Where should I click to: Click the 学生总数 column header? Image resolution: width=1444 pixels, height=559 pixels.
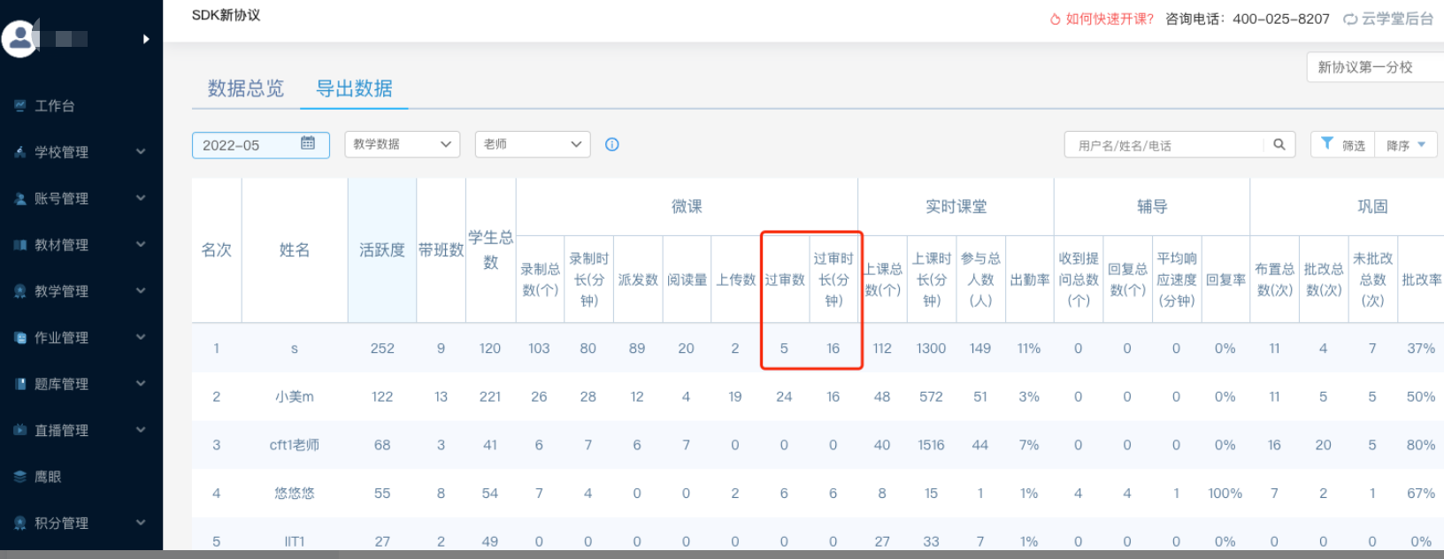pos(490,250)
